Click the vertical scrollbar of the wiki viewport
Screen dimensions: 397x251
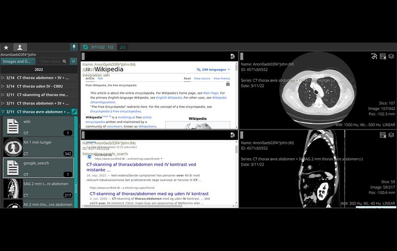click(237, 94)
